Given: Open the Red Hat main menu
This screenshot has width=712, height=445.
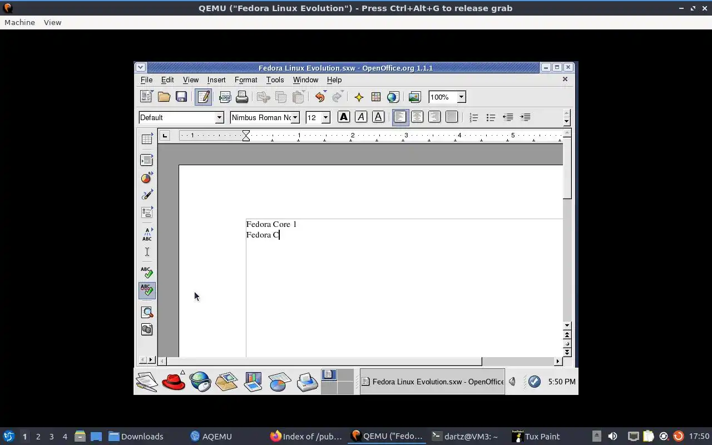Looking at the screenshot, I should click(174, 382).
